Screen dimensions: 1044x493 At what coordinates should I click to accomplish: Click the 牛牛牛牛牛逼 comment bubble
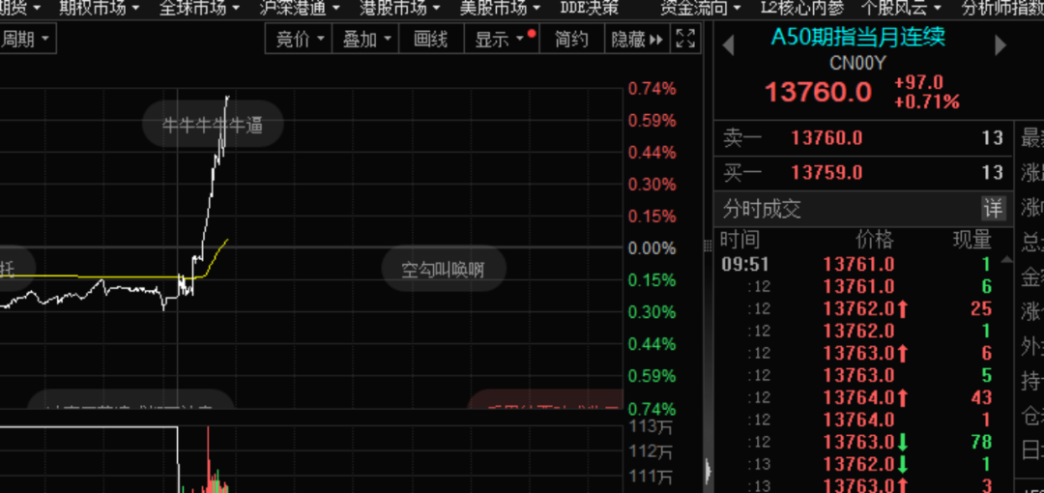coord(213,125)
